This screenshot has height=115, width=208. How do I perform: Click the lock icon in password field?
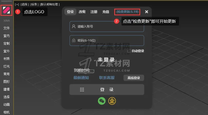74,40
